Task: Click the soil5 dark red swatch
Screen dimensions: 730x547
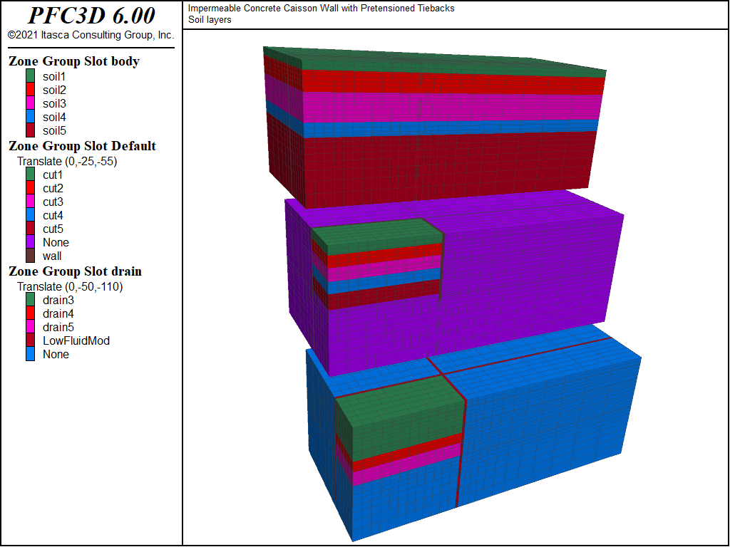Action: click(30, 130)
